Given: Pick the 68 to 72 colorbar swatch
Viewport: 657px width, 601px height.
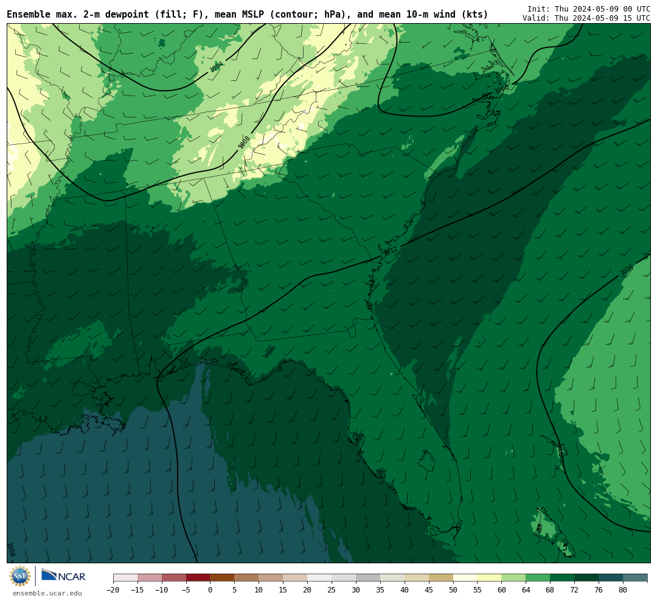Looking at the screenshot, I should tap(563, 578).
